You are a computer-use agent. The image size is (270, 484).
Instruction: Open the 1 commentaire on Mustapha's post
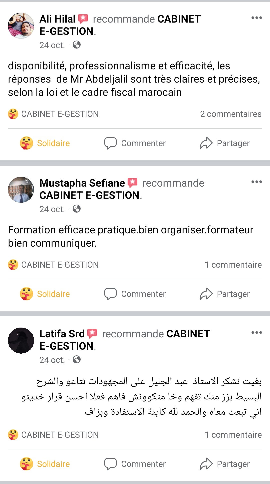pyautogui.click(x=233, y=265)
